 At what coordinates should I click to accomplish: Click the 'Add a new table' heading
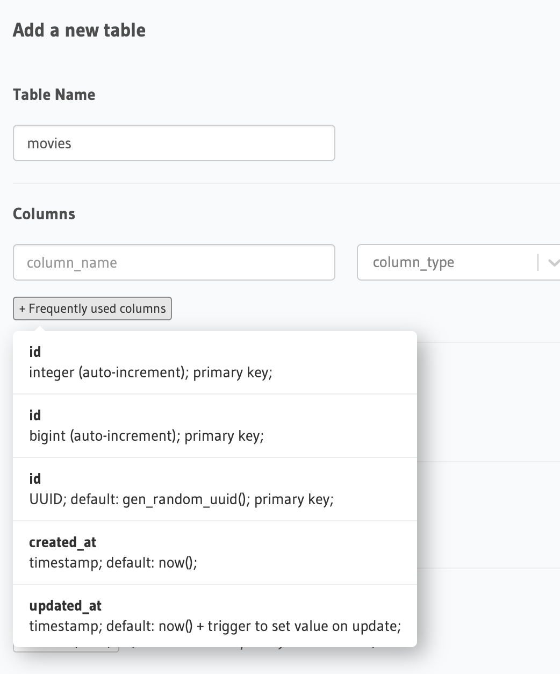pyautogui.click(x=79, y=31)
